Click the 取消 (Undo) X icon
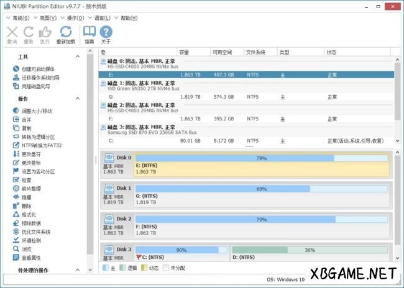The width and height of the screenshot is (404, 288). (x=12, y=33)
